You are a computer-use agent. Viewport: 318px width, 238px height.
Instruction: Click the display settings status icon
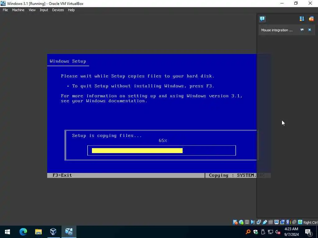pyautogui.click(x=276, y=222)
